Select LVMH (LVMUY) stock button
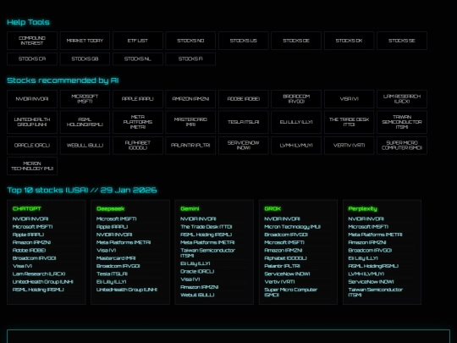The image size is (457, 343). [x=296, y=146]
